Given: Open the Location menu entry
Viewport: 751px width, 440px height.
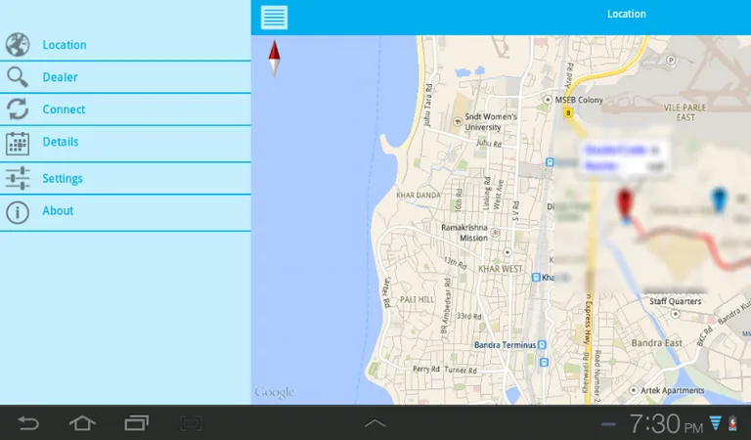Looking at the screenshot, I should coord(125,45).
